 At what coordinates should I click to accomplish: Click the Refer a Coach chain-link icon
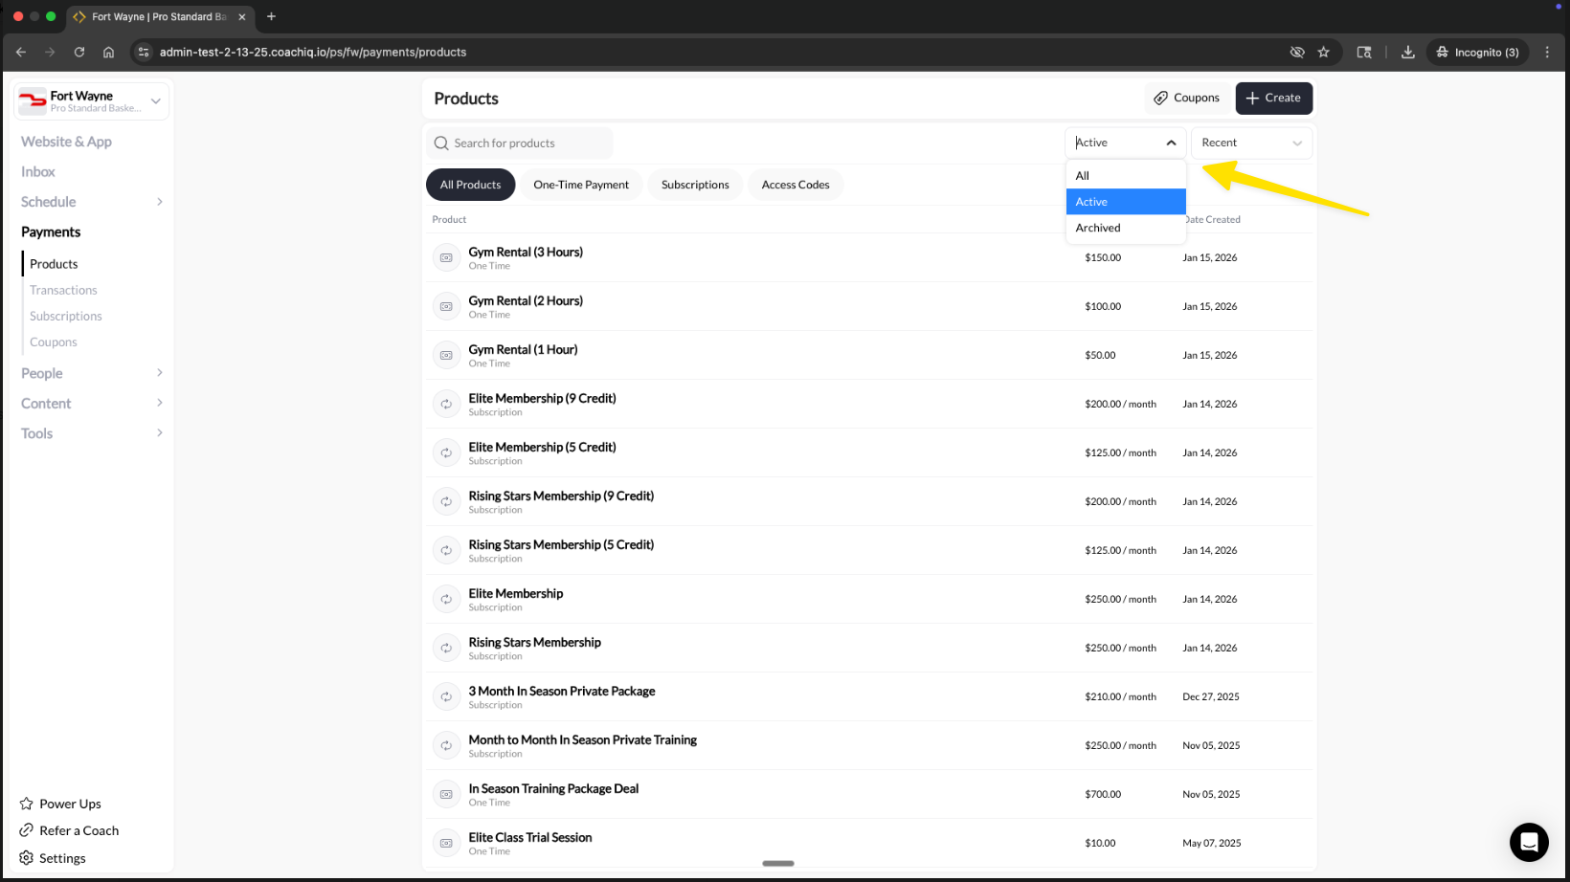(x=25, y=830)
